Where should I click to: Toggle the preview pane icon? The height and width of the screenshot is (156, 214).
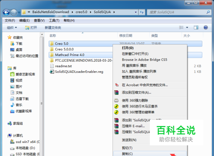(196, 27)
